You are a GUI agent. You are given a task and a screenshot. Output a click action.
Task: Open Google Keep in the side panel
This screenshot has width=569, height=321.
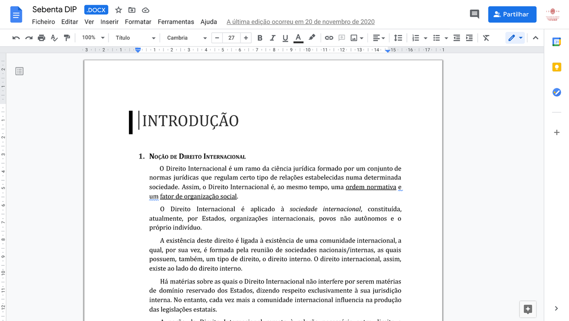tap(557, 67)
